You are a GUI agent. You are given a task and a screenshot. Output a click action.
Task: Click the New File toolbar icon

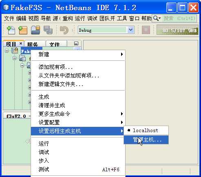click(11, 30)
